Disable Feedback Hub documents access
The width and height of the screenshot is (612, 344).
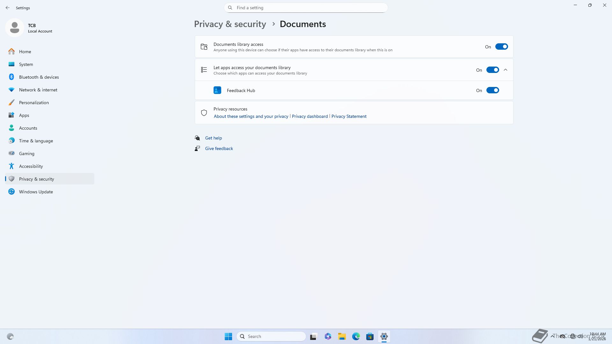click(492, 90)
